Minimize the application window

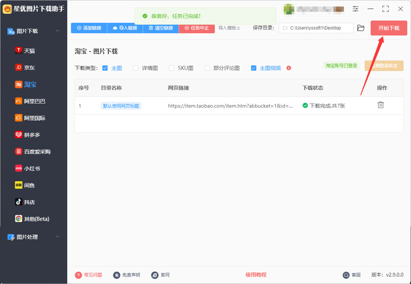(370, 9)
